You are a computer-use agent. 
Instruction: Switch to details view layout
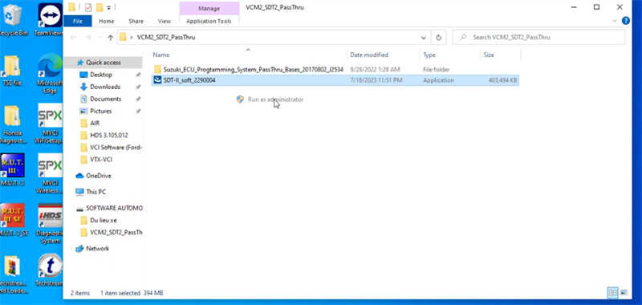pyautogui.click(x=613, y=293)
